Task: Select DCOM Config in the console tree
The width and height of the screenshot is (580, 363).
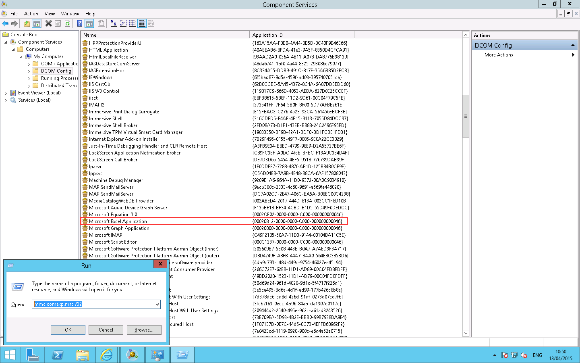Action: (x=56, y=71)
